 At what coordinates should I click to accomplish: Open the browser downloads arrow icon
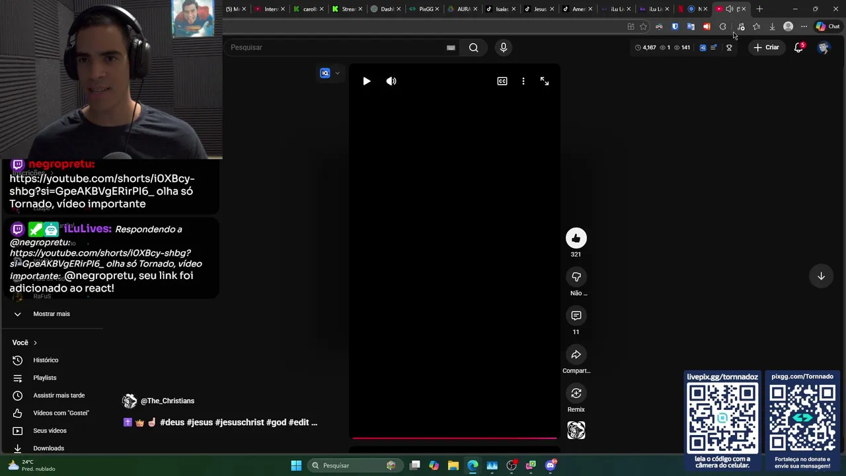[x=772, y=27]
